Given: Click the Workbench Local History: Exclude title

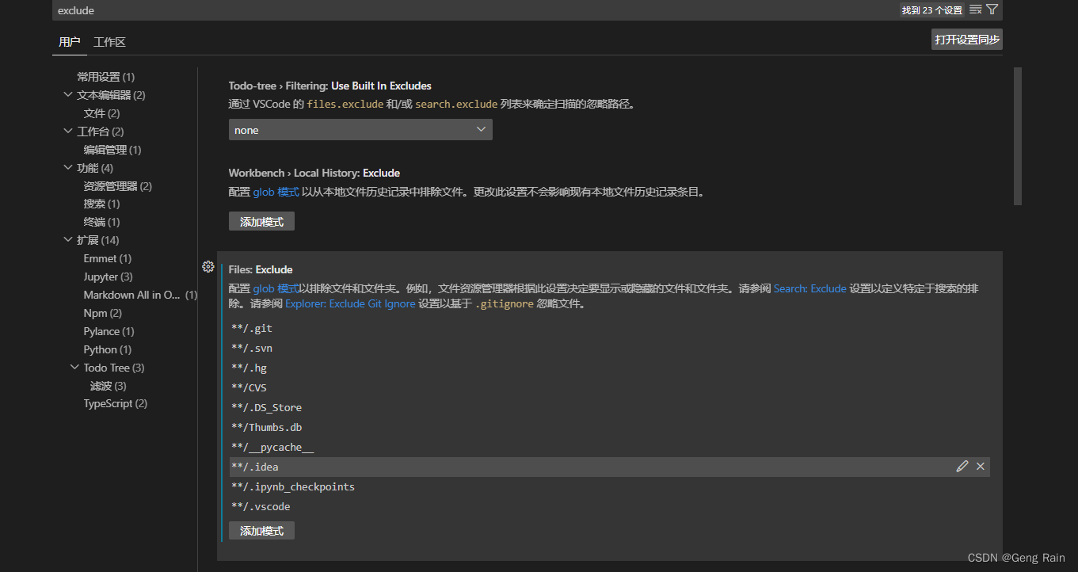Looking at the screenshot, I should [314, 173].
